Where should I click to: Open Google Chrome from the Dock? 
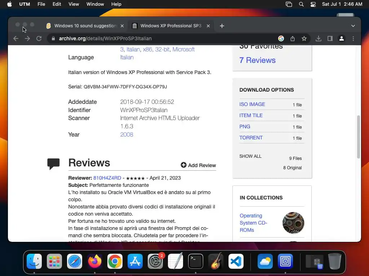click(115, 261)
